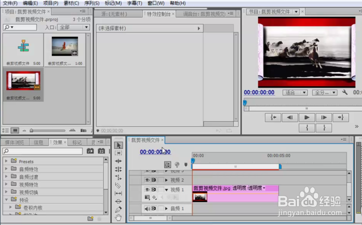Select the Pen tool

pos(118,209)
